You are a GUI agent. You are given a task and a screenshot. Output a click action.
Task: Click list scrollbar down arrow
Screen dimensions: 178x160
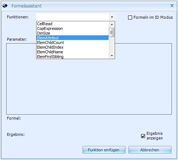(x=112, y=56)
